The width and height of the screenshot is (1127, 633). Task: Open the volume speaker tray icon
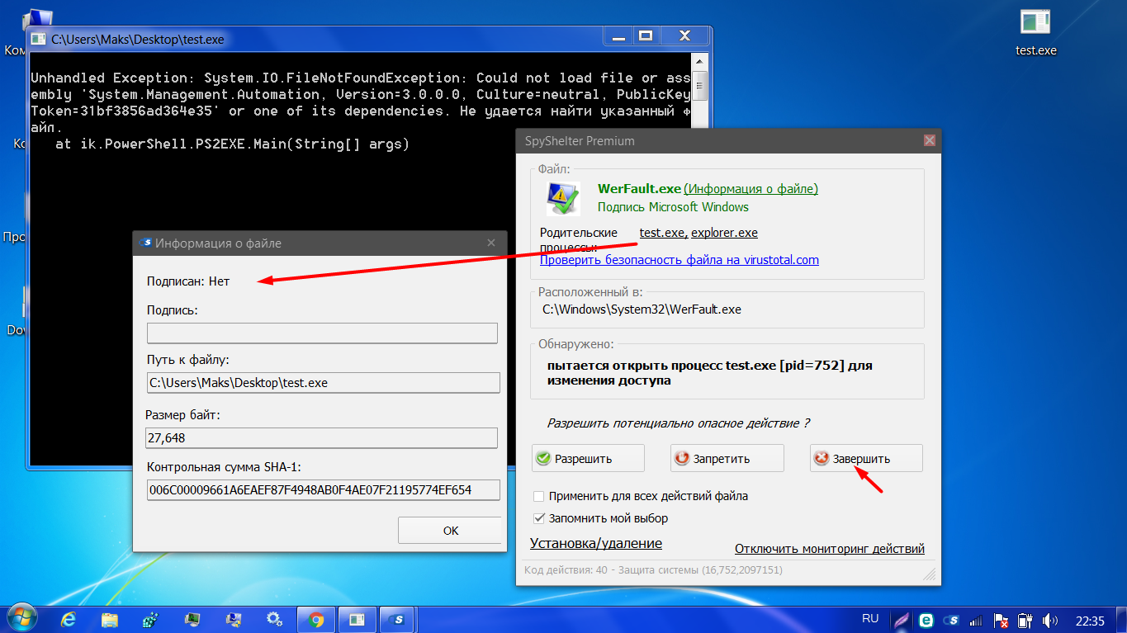click(x=1050, y=620)
